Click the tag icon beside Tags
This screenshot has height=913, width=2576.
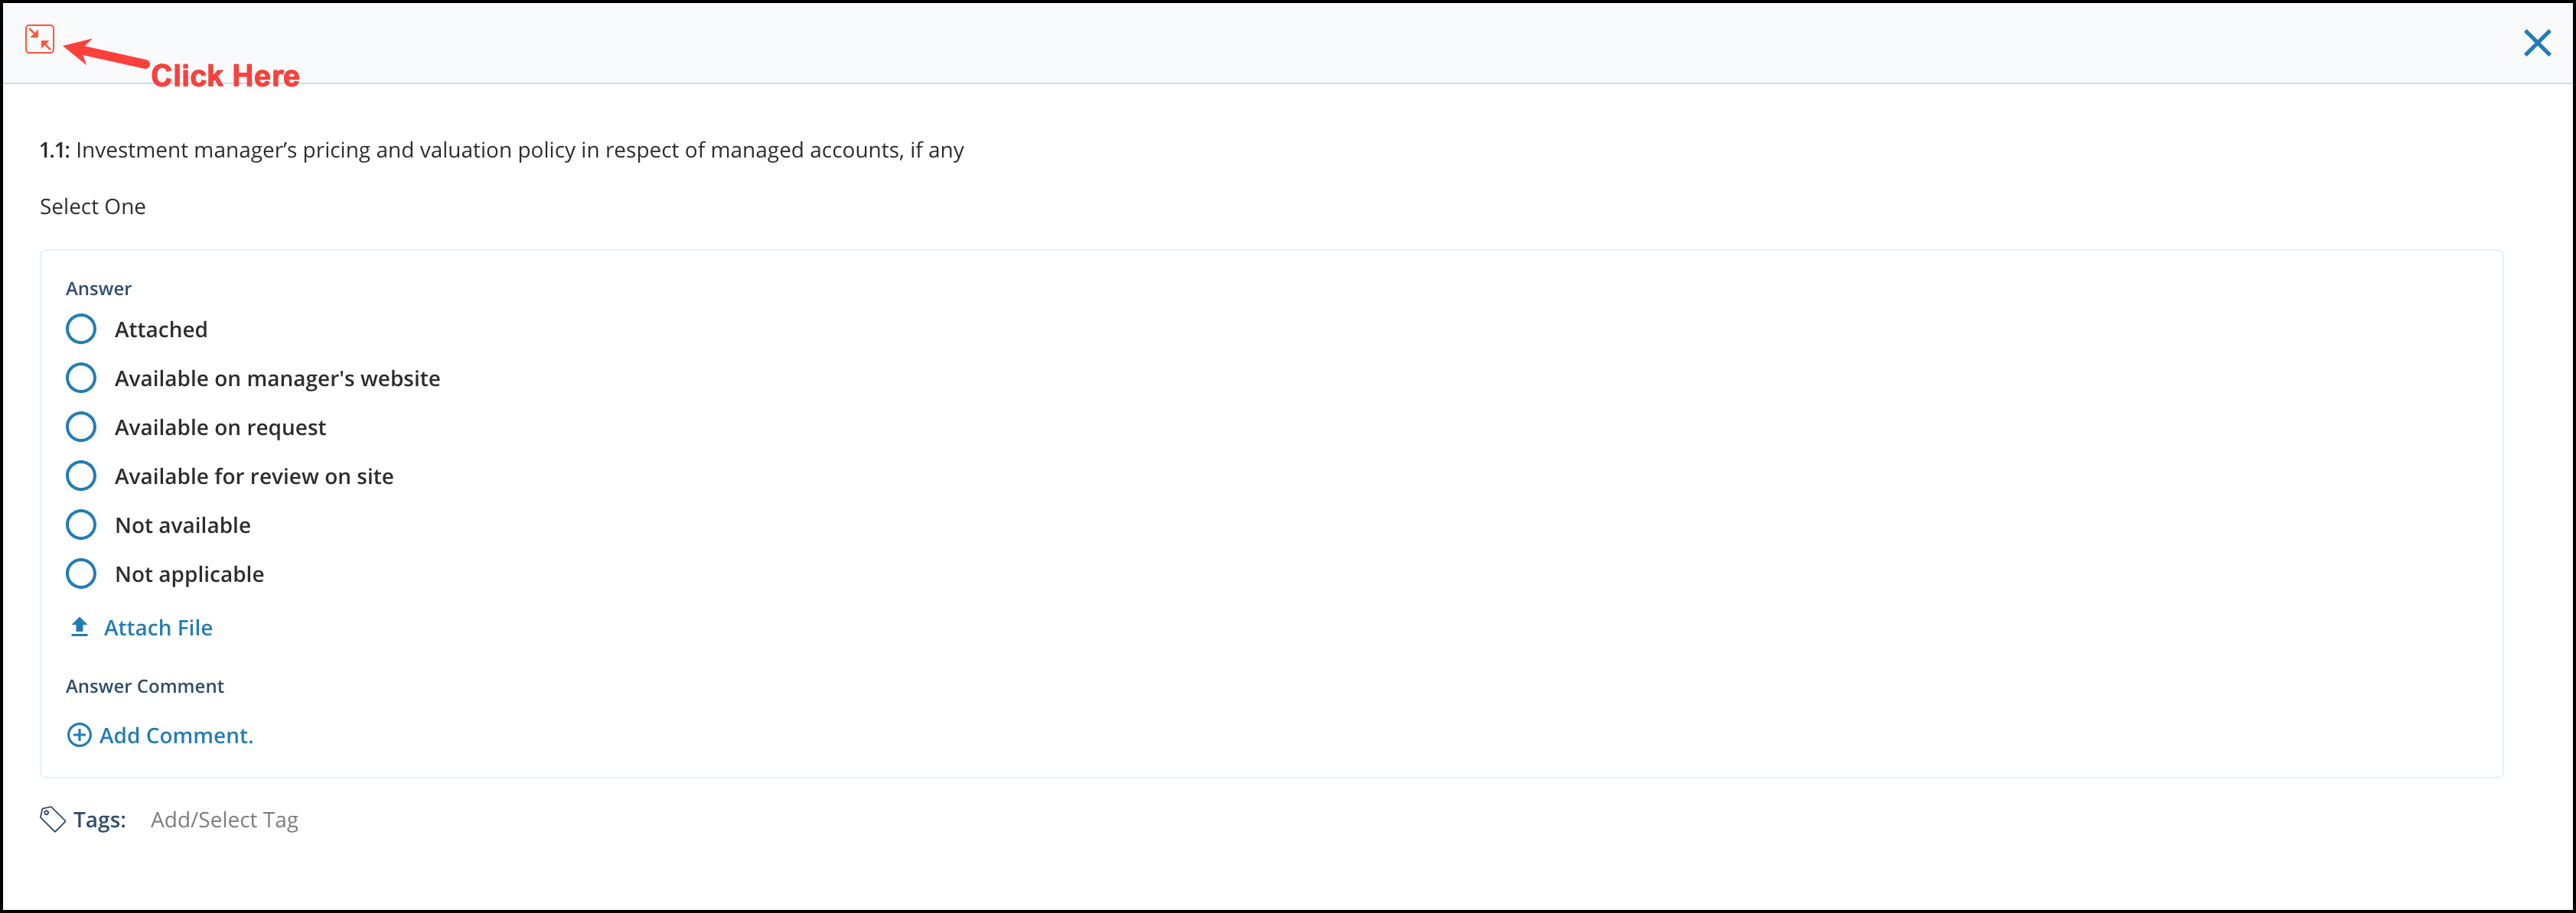click(52, 818)
